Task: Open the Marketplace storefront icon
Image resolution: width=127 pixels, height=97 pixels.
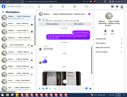Action: [x=75, y=6]
